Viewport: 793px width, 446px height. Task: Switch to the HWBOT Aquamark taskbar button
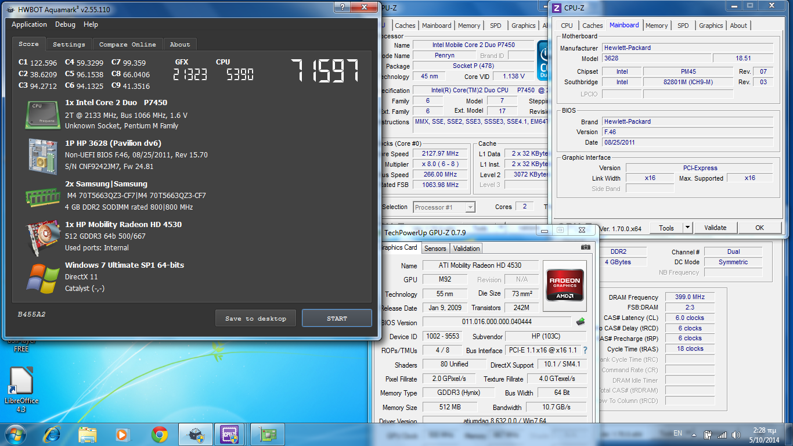click(196, 434)
